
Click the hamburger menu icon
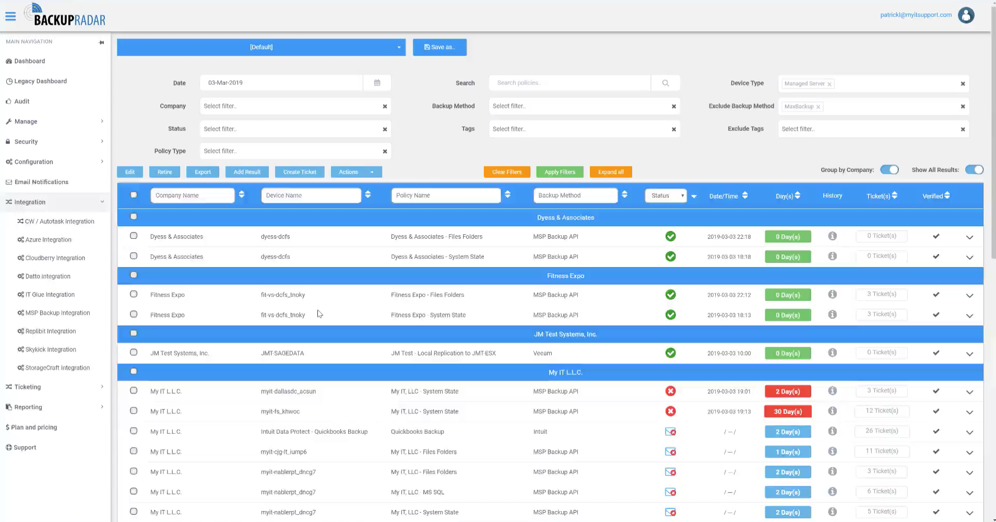point(10,16)
